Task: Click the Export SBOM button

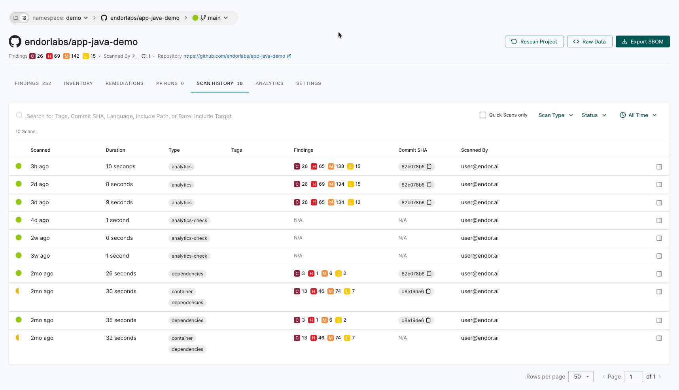Action: click(642, 41)
